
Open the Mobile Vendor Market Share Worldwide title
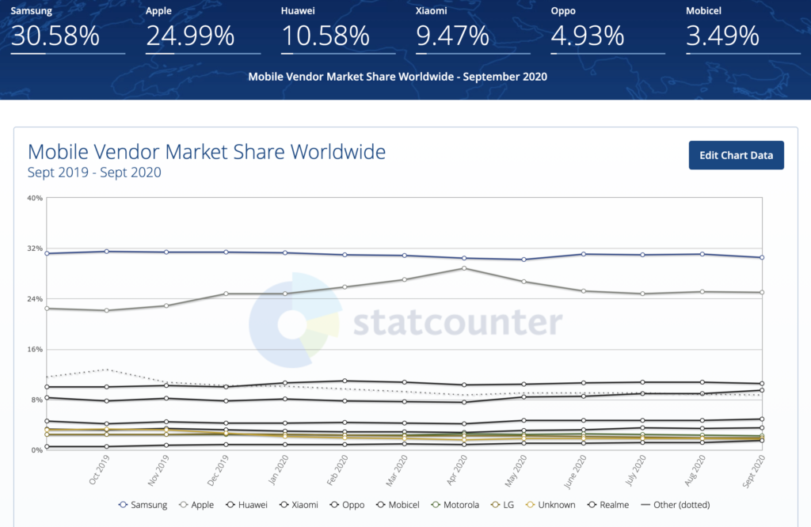pyautogui.click(x=207, y=152)
